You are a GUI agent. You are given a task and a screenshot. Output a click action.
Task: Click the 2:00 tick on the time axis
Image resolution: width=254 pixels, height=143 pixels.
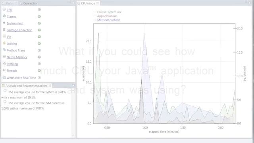click(x=221, y=128)
